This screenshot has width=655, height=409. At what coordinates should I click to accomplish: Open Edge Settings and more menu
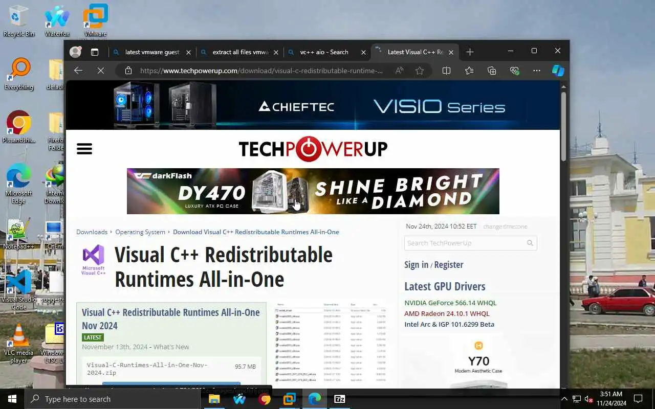[536, 71]
